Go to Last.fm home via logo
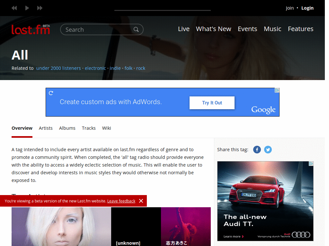329x246 pixels. (x=31, y=29)
